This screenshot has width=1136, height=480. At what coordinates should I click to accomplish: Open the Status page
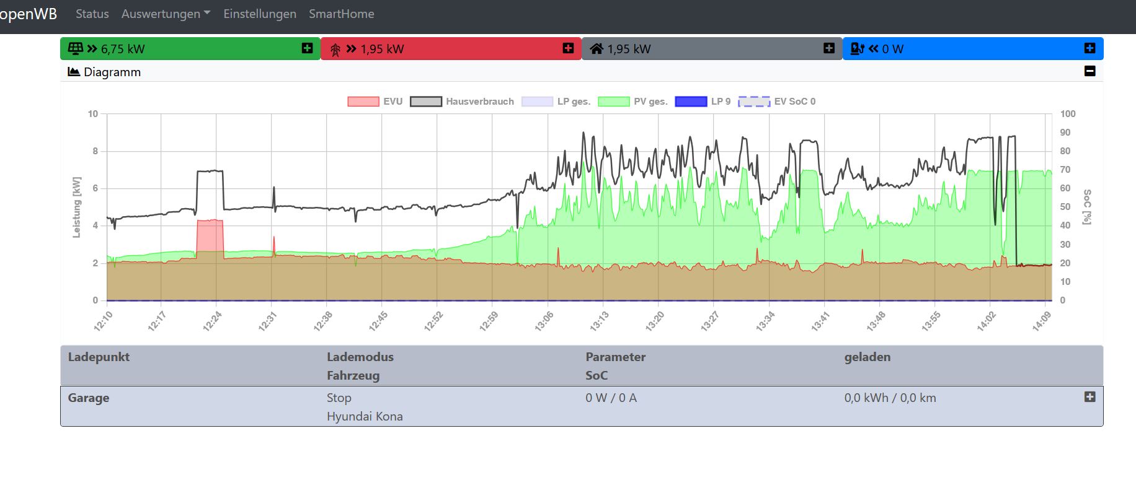pos(92,14)
